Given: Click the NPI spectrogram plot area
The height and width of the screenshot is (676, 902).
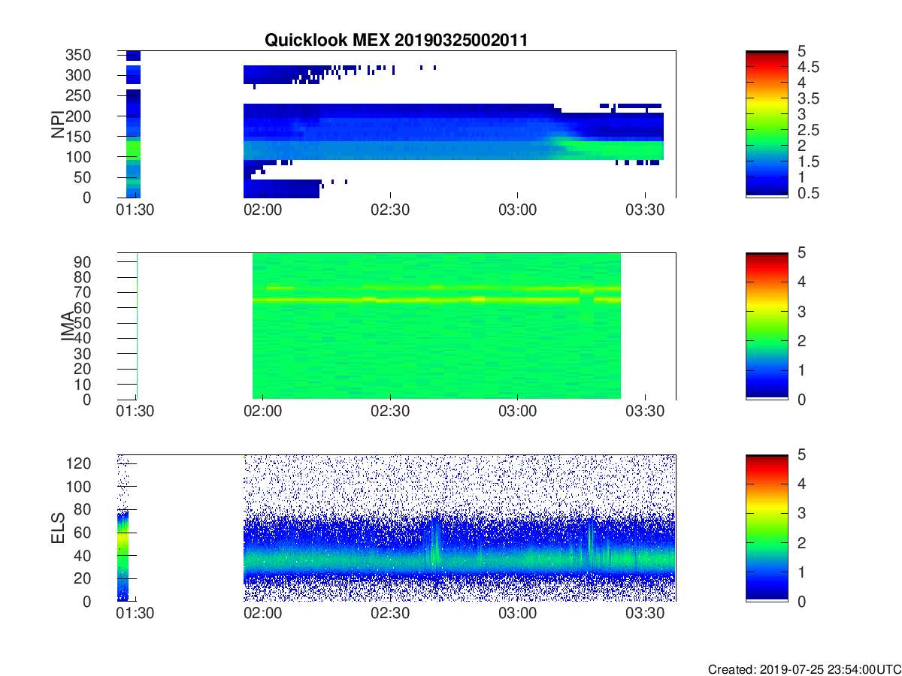Looking at the screenshot, I should [397, 124].
